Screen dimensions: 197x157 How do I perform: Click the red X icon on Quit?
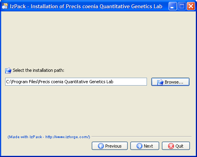pos(171,146)
